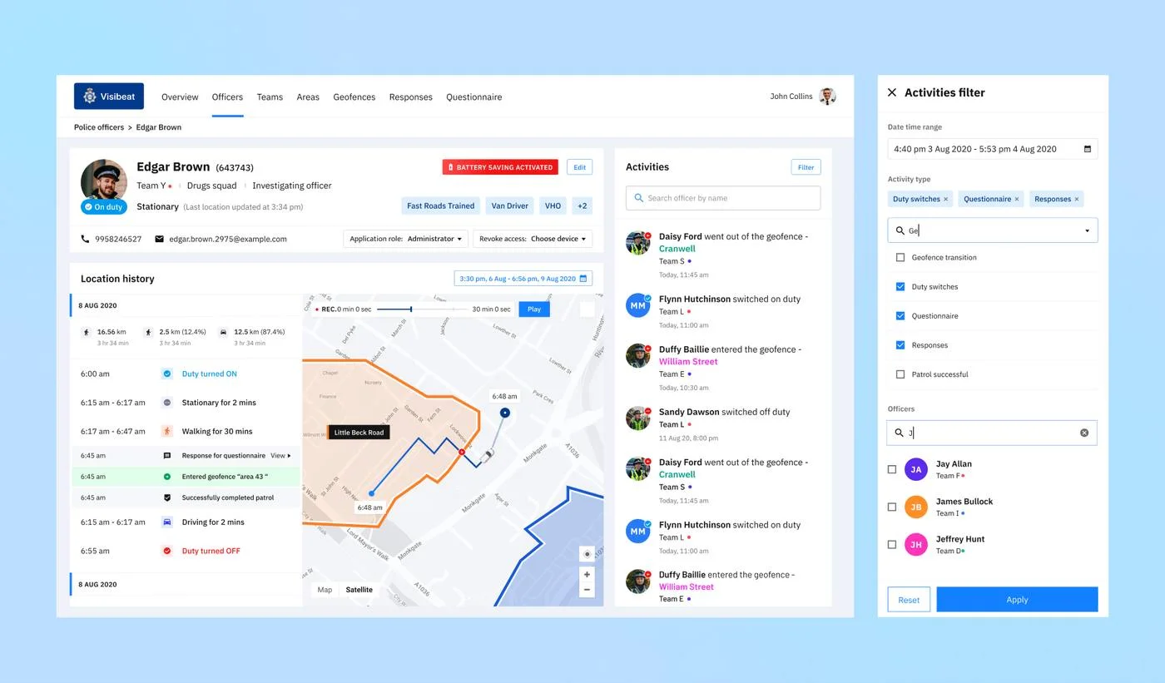Viewport: 1165px width, 683px height.
Task: Open the Date time range field
Action: [992, 149]
